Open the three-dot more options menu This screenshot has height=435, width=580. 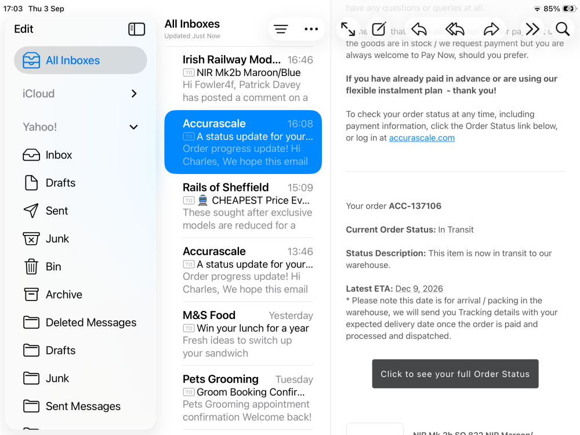pyautogui.click(x=311, y=29)
